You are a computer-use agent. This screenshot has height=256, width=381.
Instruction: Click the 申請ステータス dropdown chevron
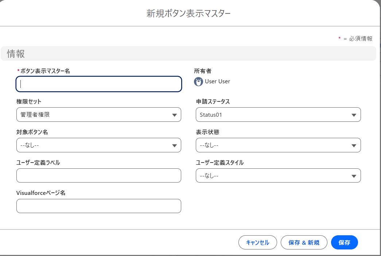tap(354, 115)
